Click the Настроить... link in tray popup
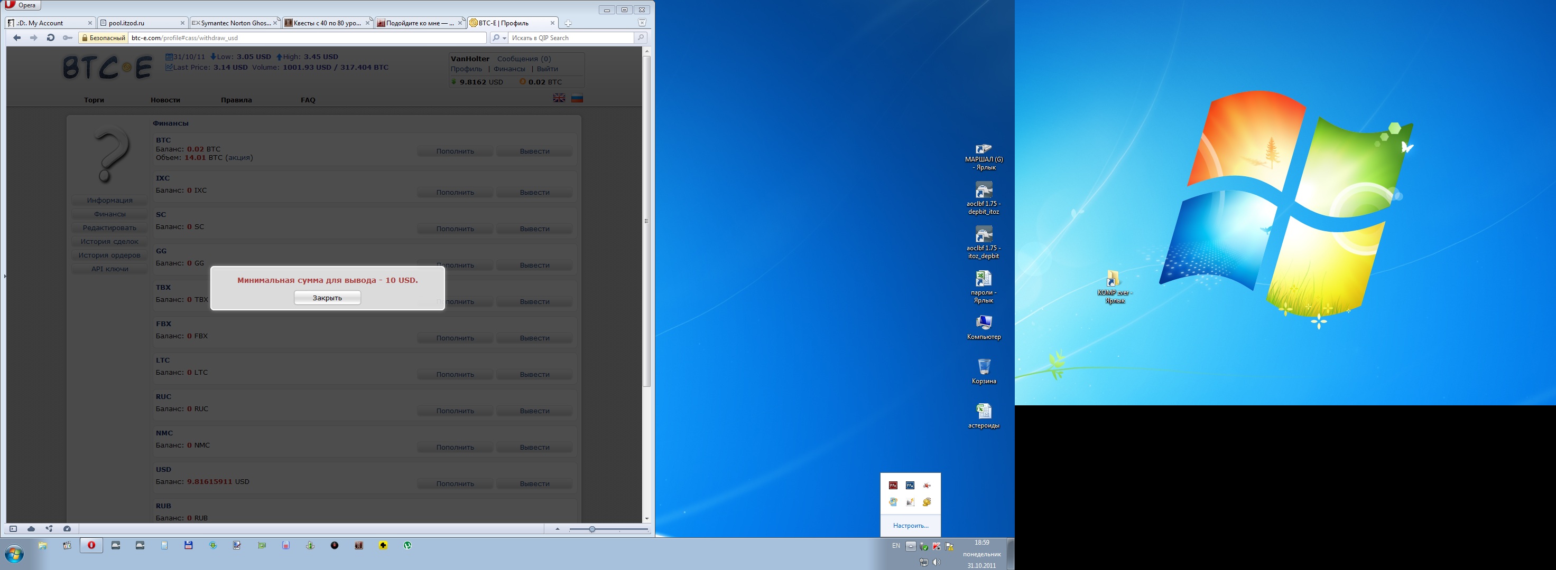Viewport: 1556px width, 570px height. pos(910,525)
